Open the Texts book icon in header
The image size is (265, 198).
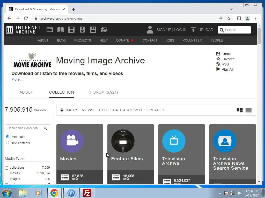click(61, 30)
